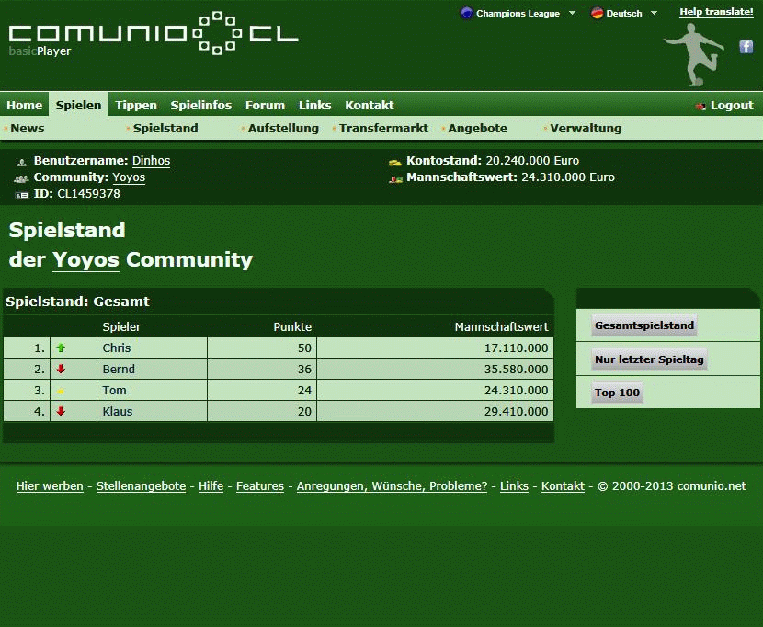Open the Champions League dropdown
Image resolution: width=763 pixels, height=627 pixels.
tap(518, 14)
